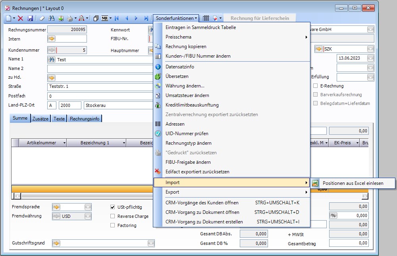Click the eraser icon in toolbar
The width and height of the screenshot is (397, 256).
pos(42,18)
